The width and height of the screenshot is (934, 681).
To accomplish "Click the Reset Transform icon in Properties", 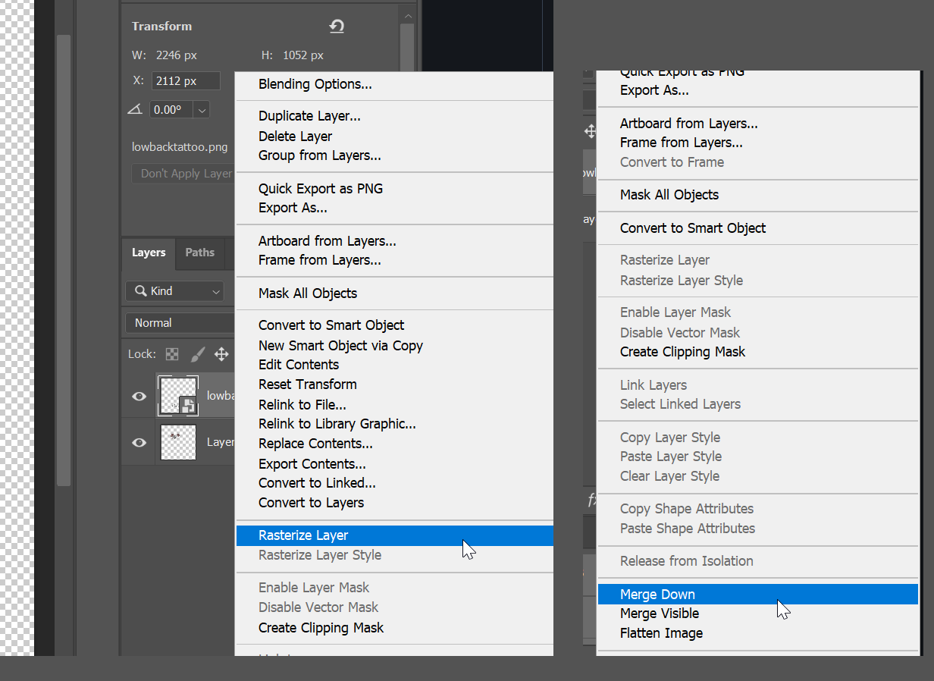I will (x=337, y=27).
